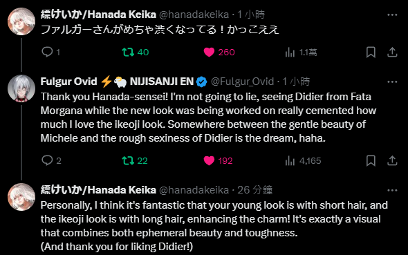Undo retweet on tweet with 22 retweets
This screenshot has height=255, width=408.
(x=128, y=160)
